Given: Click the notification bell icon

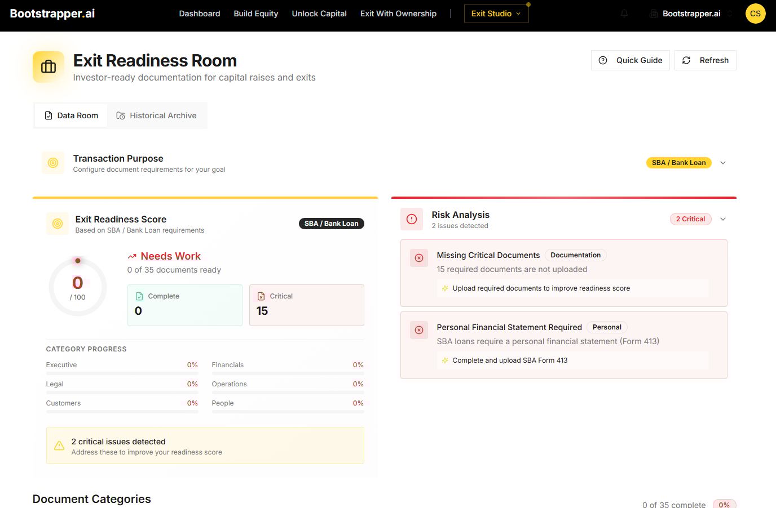Looking at the screenshot, I should point(624,14).
